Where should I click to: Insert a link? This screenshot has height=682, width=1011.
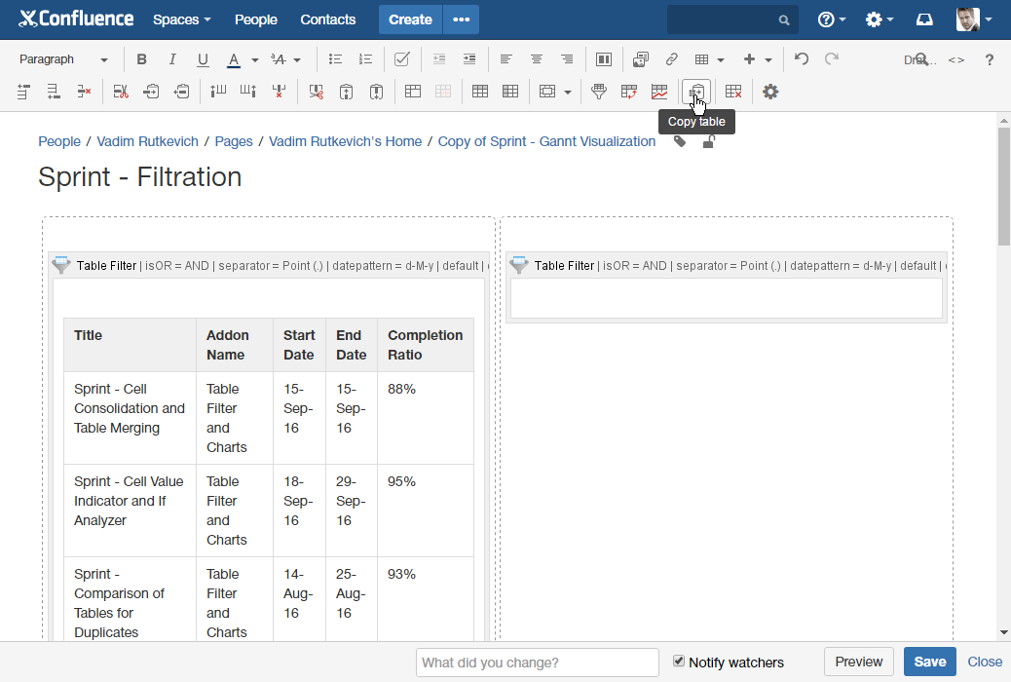(x=671, y=59)
